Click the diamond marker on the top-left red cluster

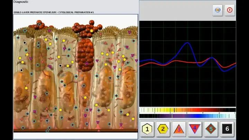39,25
